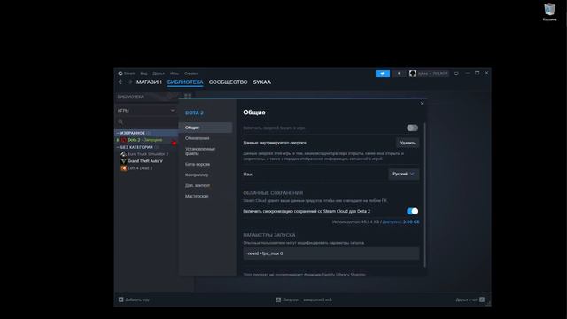This screenshot has height=319, width=567.
Task: Open the Русский language dropdown
Action: click(404, 174)
